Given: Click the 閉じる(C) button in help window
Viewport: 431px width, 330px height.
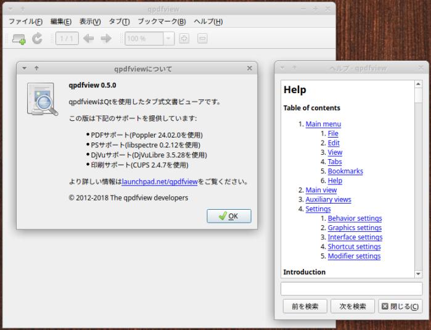Looking at the screenshot, I should [400, 306].
